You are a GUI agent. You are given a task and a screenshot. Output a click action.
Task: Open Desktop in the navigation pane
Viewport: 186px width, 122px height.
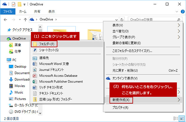[x=18, y=67]
